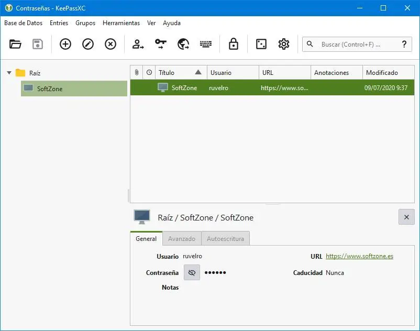Select SoftZone group in tree
The height and width of the screenshot is (331, 420).
tap(74, 89)
